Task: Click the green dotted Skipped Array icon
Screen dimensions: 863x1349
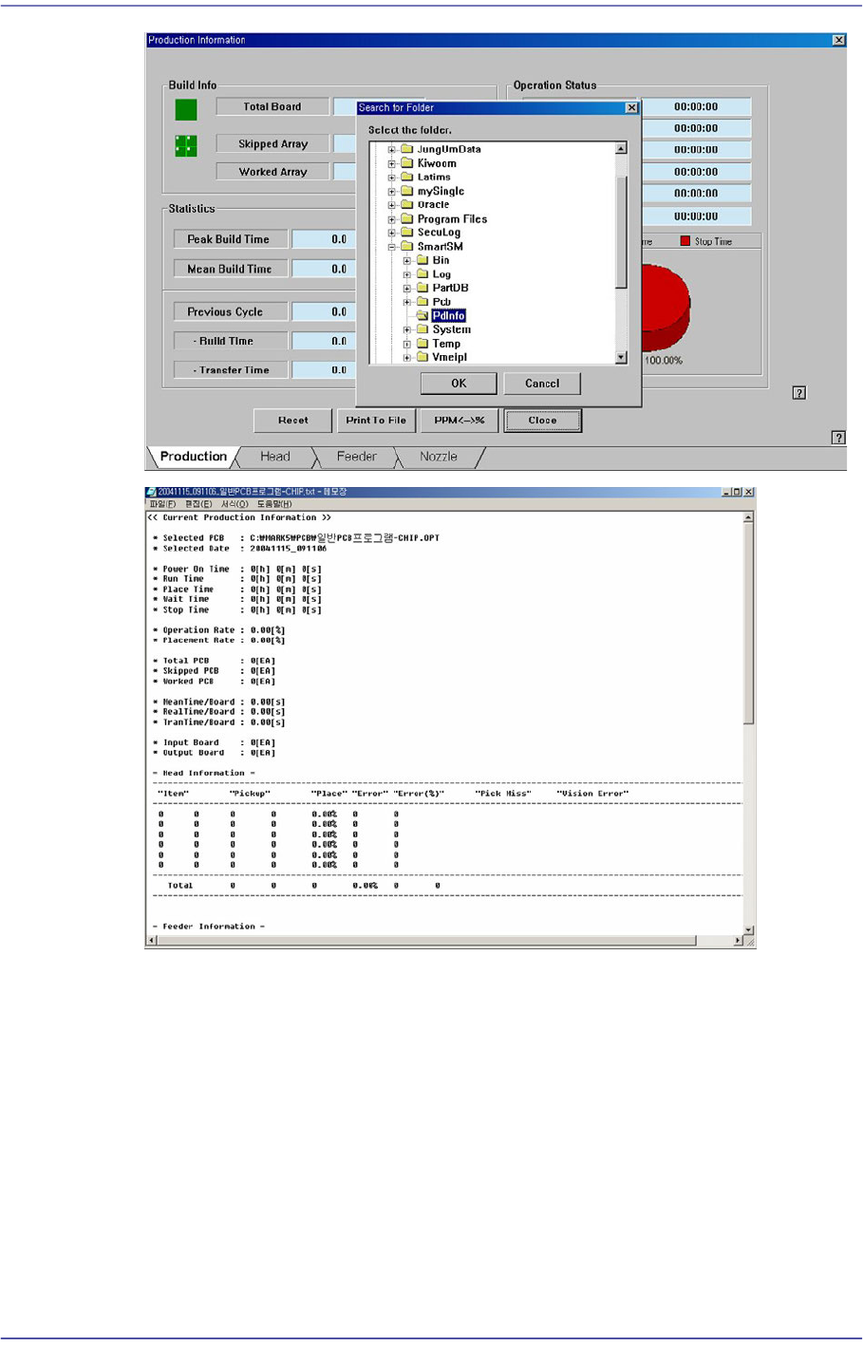Action: (186, 145)
